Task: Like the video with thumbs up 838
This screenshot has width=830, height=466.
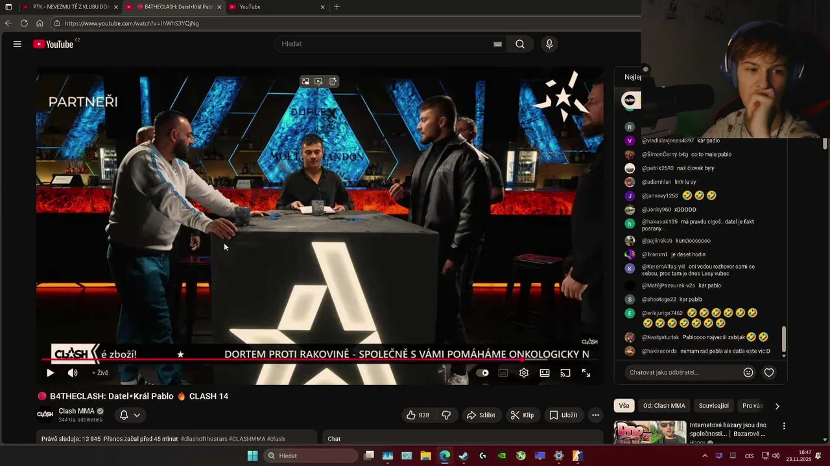Action: coord(418,415)
